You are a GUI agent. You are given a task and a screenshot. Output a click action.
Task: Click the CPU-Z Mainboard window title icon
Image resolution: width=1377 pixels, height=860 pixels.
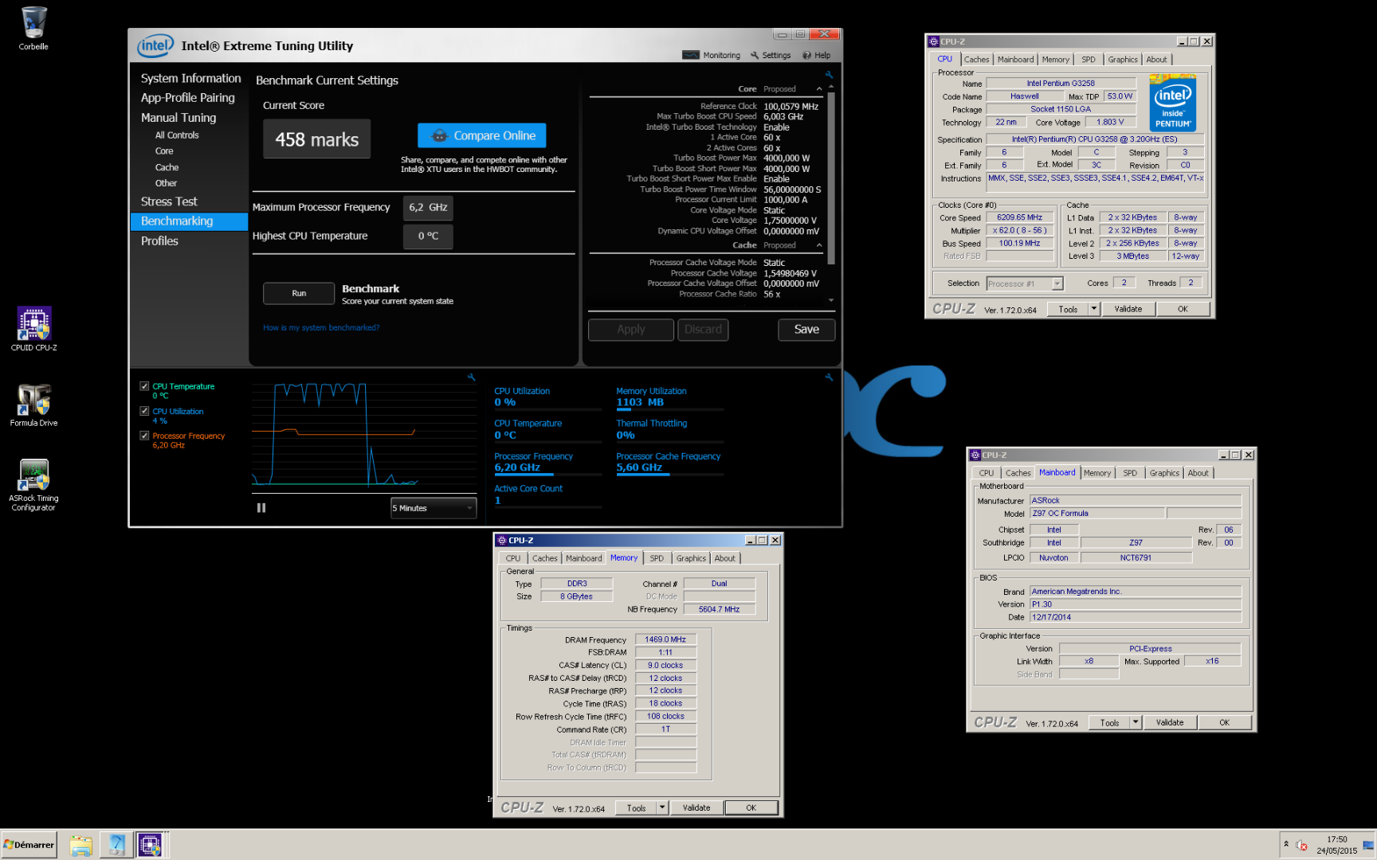[975, 455]
